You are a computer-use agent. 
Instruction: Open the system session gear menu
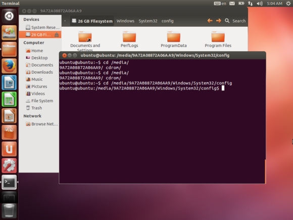pos(288,4)
